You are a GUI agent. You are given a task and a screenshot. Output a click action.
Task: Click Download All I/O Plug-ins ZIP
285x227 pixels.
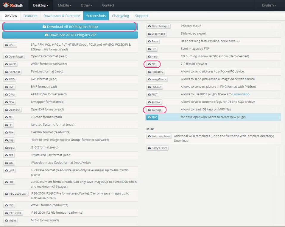pyautogui.click(x=70, y=35)
